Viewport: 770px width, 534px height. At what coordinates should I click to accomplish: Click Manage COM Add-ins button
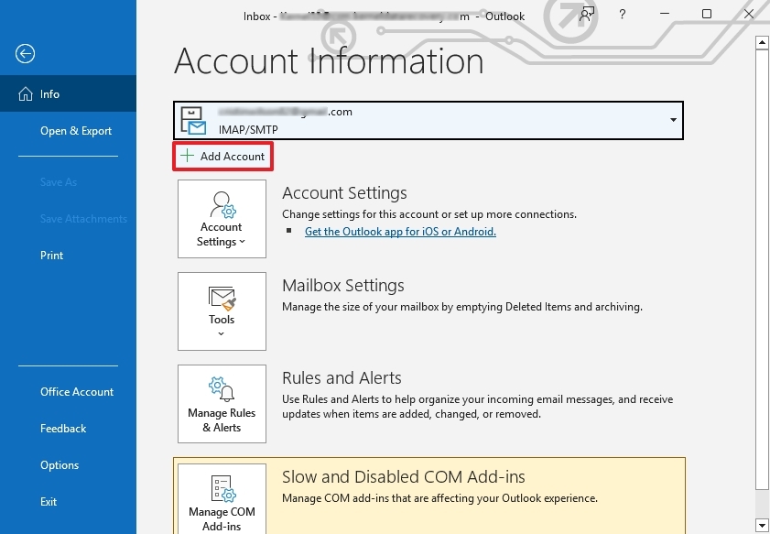point(222,499)
